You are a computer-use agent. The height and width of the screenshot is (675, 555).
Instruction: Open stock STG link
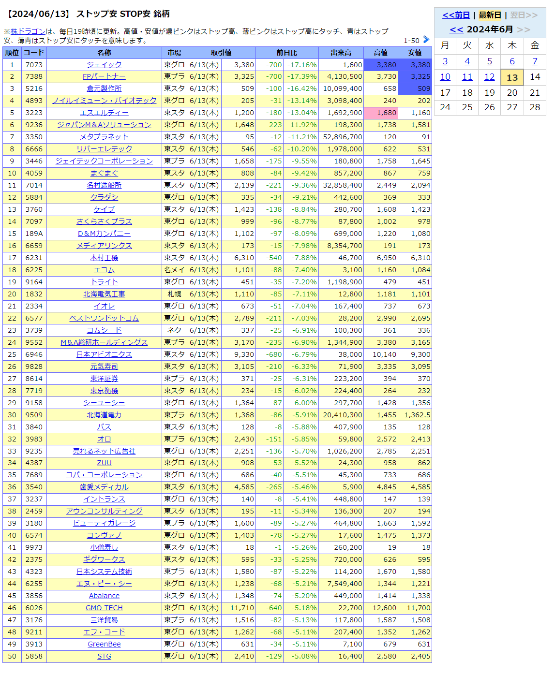click(104, 657)
